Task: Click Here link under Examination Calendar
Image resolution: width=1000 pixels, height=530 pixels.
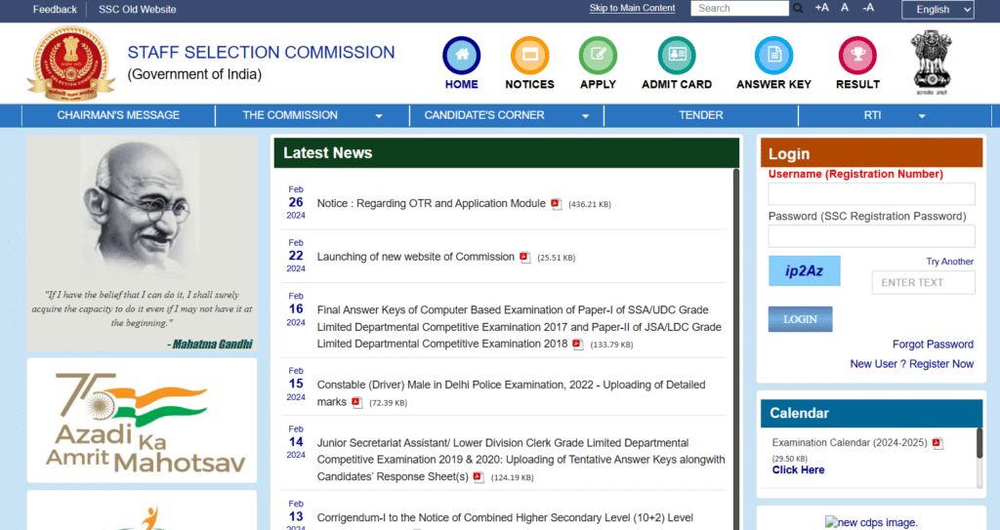Action: click(799, 470)
